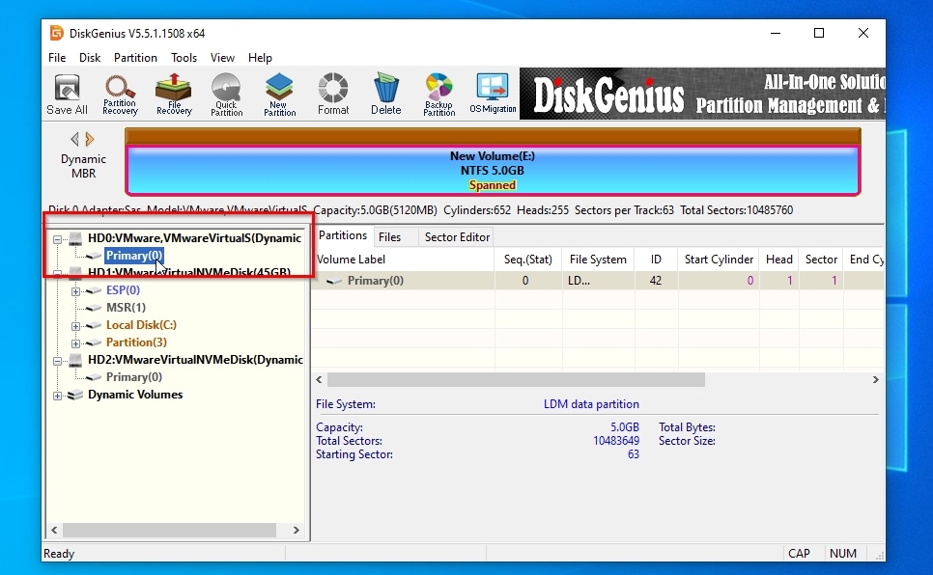The height and width of the screenshot is (575, 933).
Task: Click the Quick Partition icon
Action: coord(227,95)
